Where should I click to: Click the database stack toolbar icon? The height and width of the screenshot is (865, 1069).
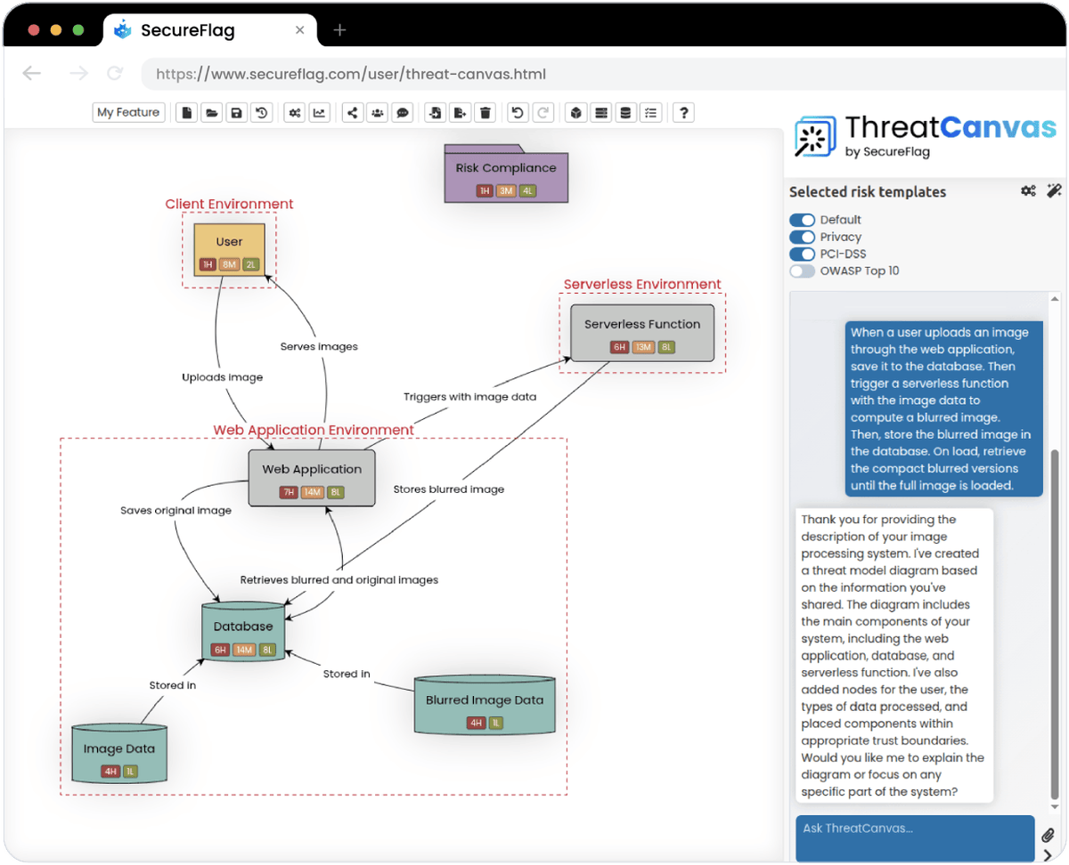point(625,113)
